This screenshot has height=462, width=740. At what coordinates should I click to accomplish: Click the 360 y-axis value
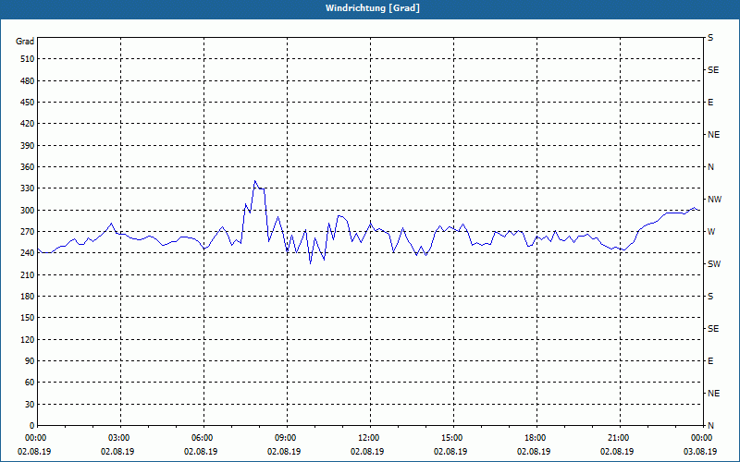(x=27, y=167)
